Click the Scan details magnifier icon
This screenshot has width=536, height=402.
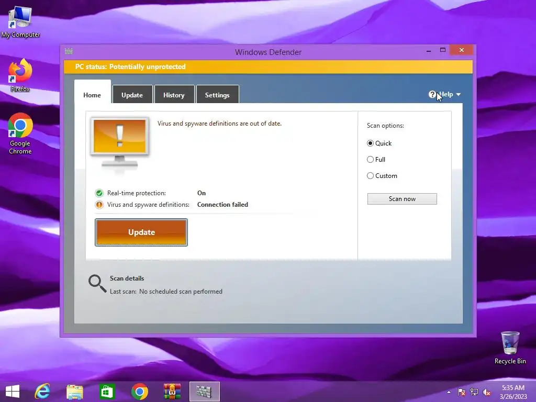tap(97, 284)
